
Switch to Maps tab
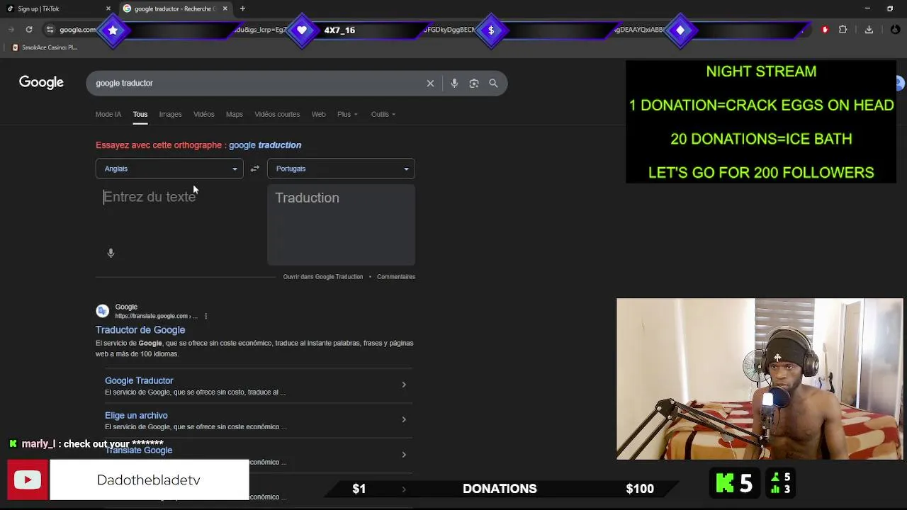(x=235, y=114)
